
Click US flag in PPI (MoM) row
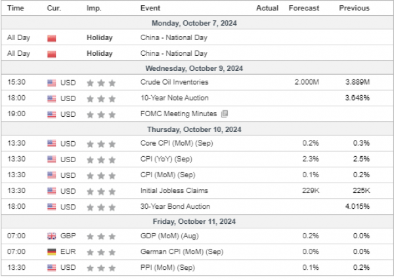click(x=51, y=268)
